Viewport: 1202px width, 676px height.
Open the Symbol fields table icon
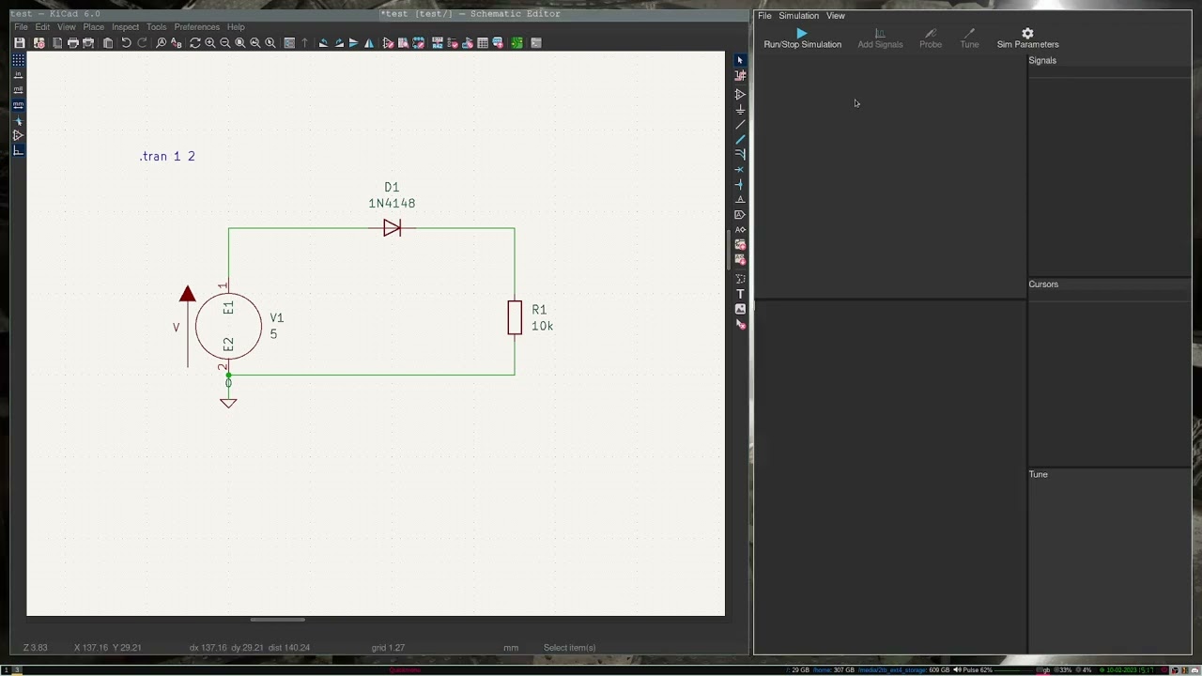tap(483, 43)
